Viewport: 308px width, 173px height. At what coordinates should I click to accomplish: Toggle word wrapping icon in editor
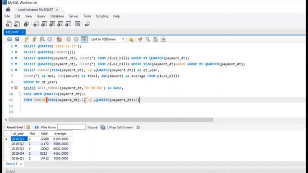point(163,39)
